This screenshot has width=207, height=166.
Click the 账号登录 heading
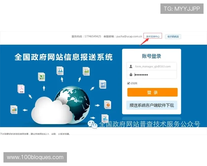point(151,56)
